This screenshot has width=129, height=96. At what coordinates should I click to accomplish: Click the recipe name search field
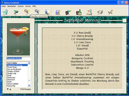click(19, 58)
